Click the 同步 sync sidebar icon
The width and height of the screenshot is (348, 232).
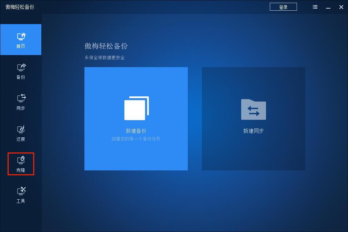tap(21, 98)
